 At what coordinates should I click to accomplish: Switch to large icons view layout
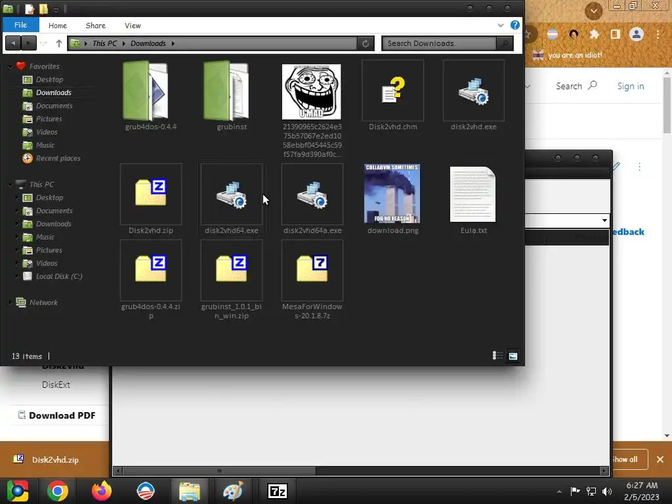pyautogui.click(x=513, y=356)
